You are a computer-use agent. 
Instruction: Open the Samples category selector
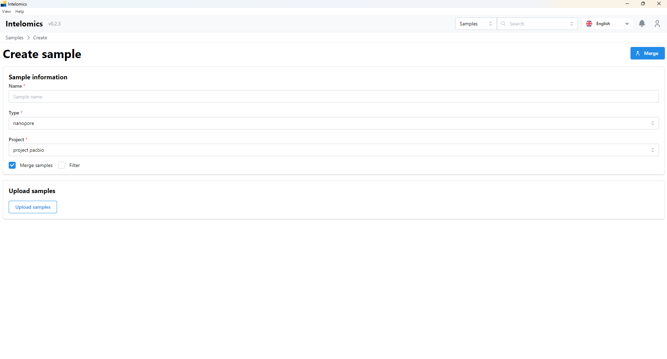[475, 24]
